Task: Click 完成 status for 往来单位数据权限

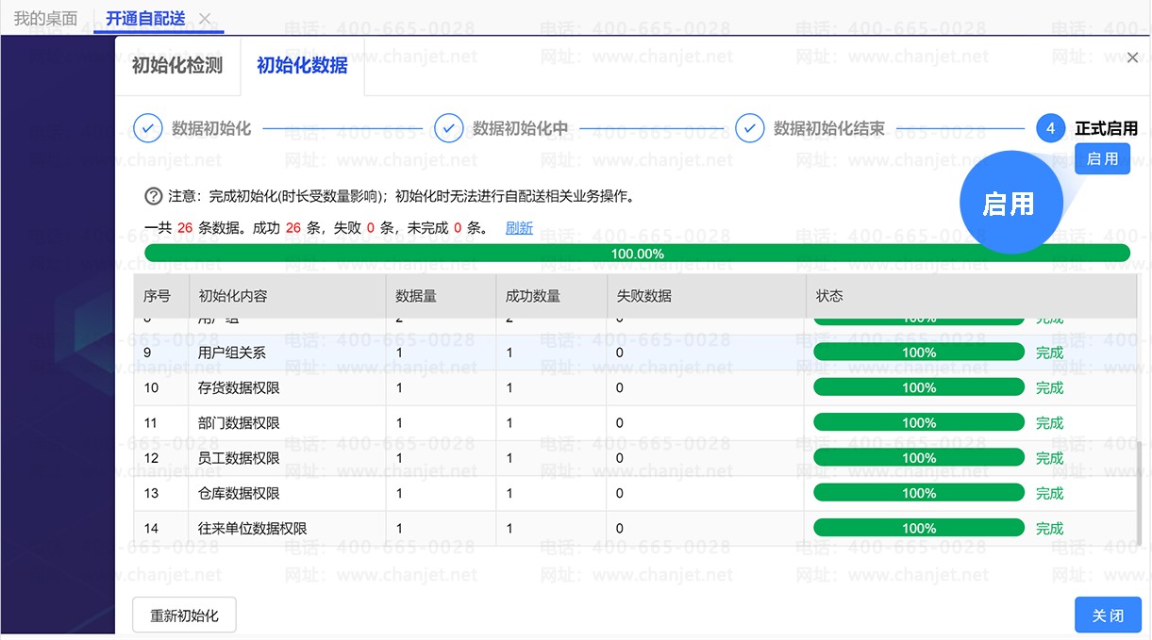Action: click(x=1049, y=529)
